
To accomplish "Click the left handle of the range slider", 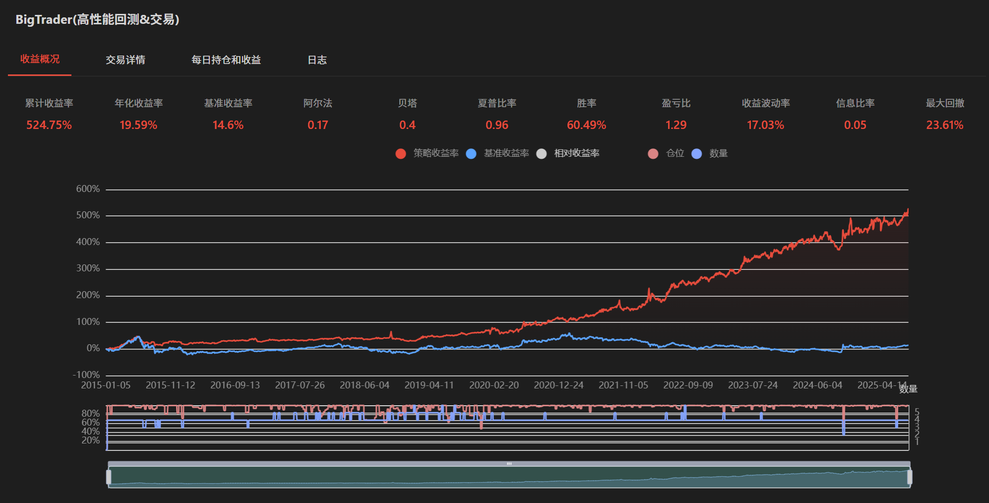I will pyautogui.click(x=109, y=477).
